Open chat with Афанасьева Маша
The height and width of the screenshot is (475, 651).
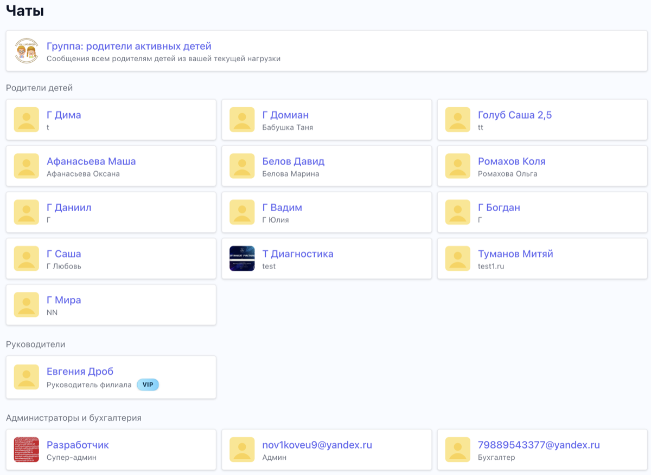tap(91, 161)
